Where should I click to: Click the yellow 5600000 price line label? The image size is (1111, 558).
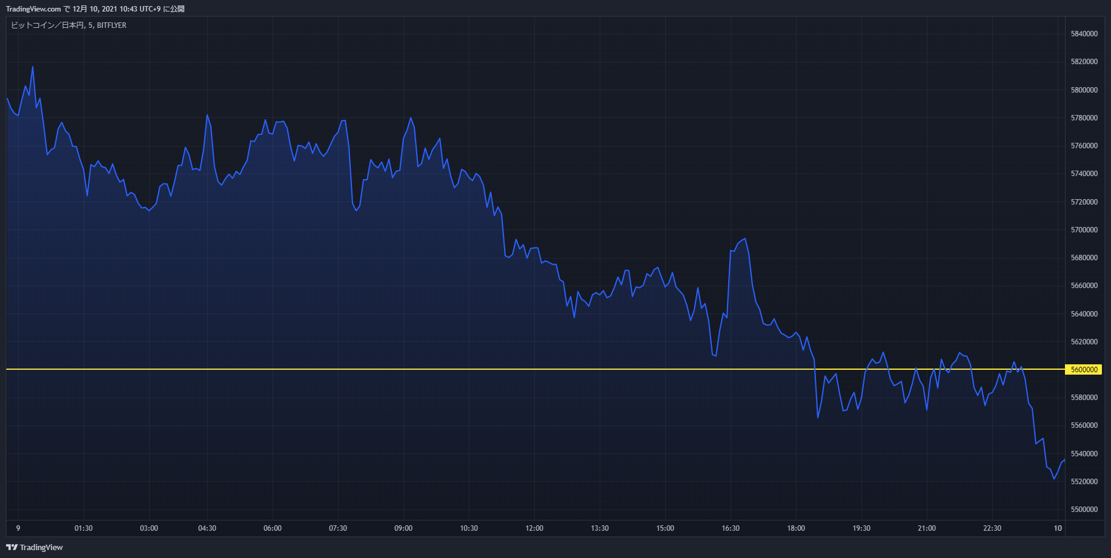coord(1084,370)
